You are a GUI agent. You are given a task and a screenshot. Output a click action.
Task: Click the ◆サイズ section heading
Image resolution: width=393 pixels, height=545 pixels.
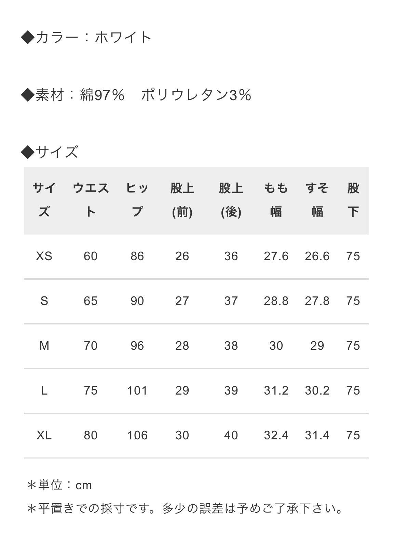[x=50, y=151]
